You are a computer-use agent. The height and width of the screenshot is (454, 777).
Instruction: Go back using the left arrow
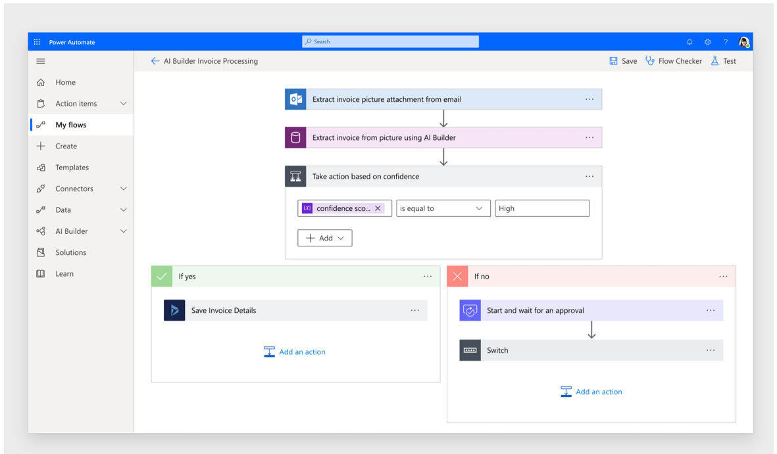(x=155, y=61)
